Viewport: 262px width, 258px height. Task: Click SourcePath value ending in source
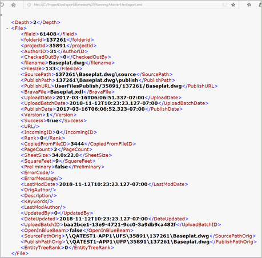pyautogui.click(x=95, y=75)
